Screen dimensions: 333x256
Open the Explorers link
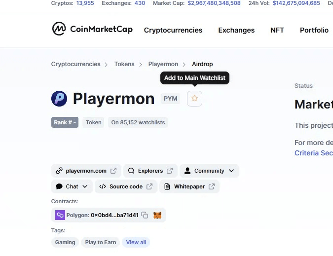click(150, 171)
